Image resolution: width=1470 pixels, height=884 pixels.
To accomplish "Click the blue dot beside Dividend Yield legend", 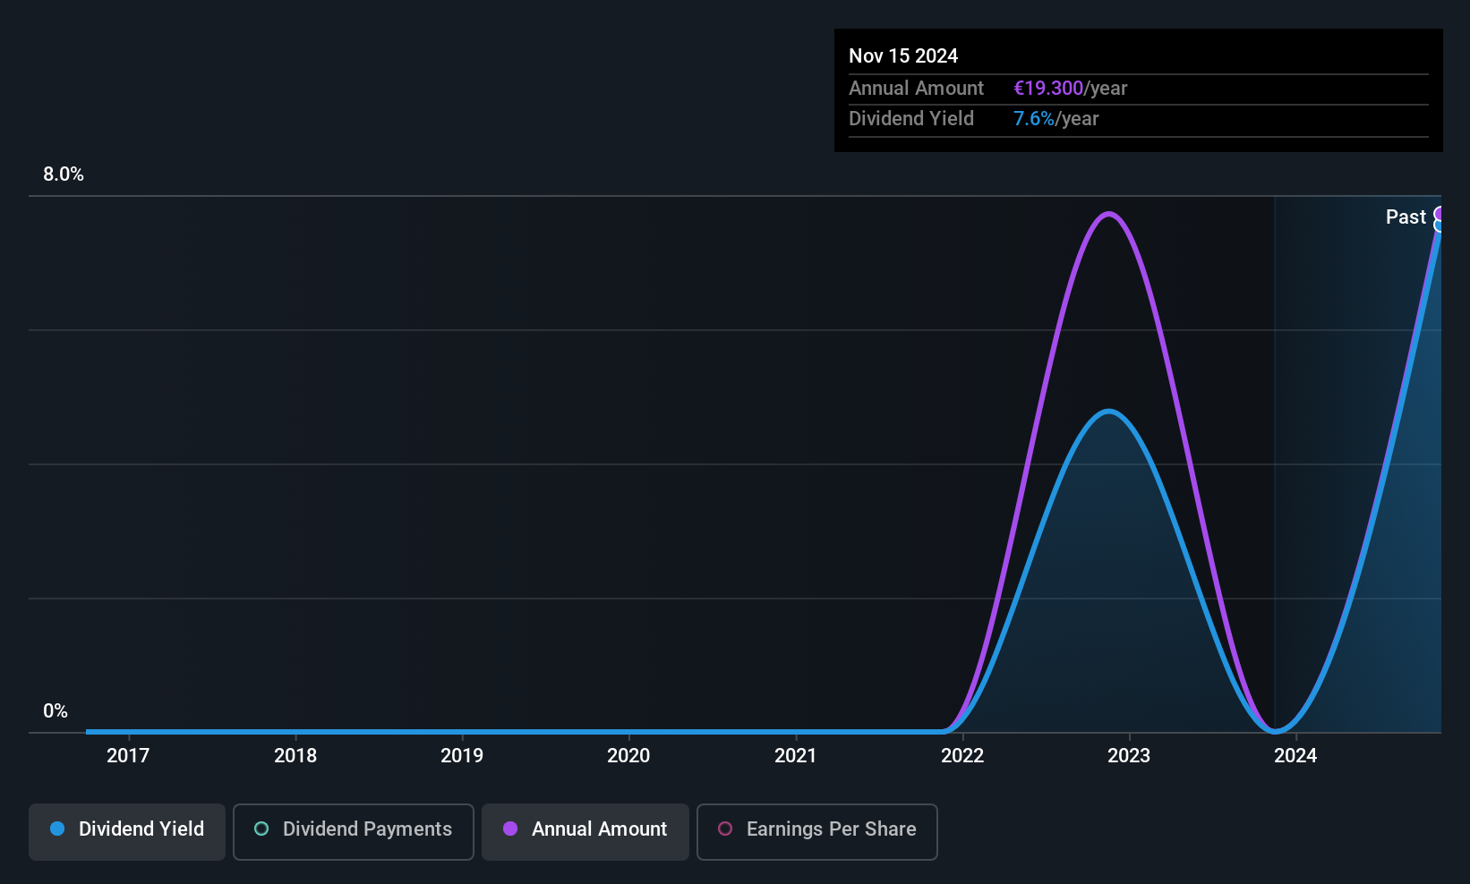I will coord(57,829).
